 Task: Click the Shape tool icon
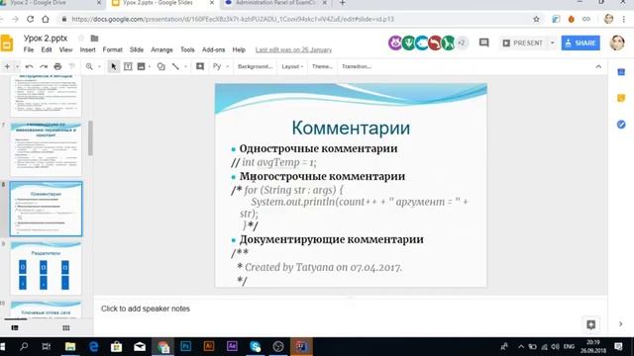pyautogui.click(x=160, y=66)
